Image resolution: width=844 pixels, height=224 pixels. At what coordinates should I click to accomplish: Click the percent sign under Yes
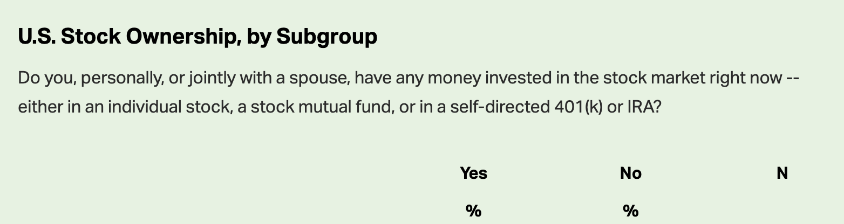473,210
